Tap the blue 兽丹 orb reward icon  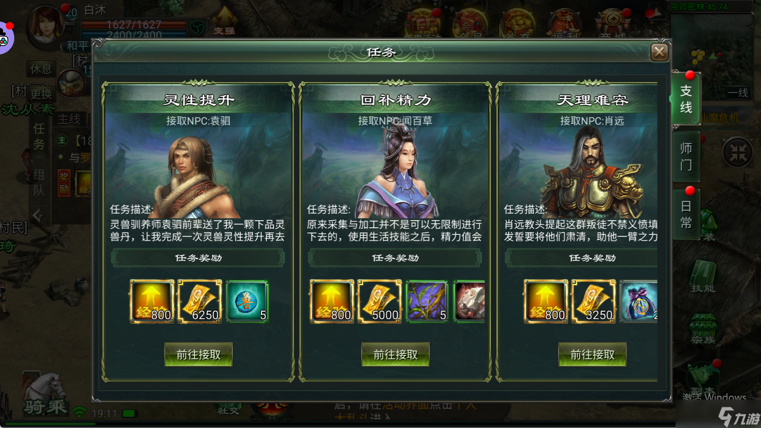tap(247, 301)
